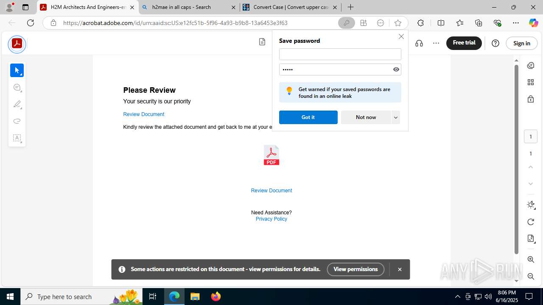Switch to H2M Architects And Engineers tab

point(88,7)
